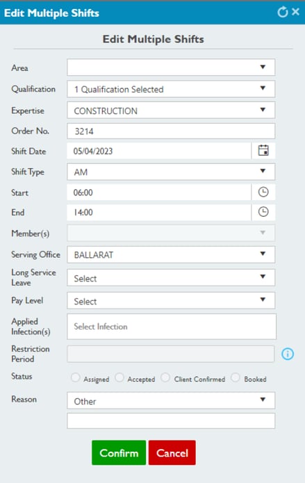Open the Start time clock picker
Screen dimensions: 305x483
pyautogui.click(x=263, y=193)
